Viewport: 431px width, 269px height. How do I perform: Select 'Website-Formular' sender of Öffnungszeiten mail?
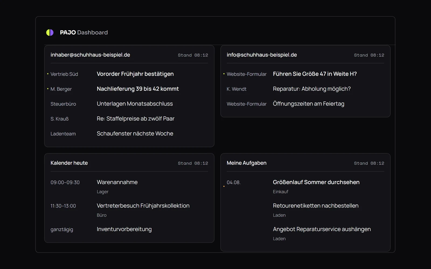(x=246, y=104)
